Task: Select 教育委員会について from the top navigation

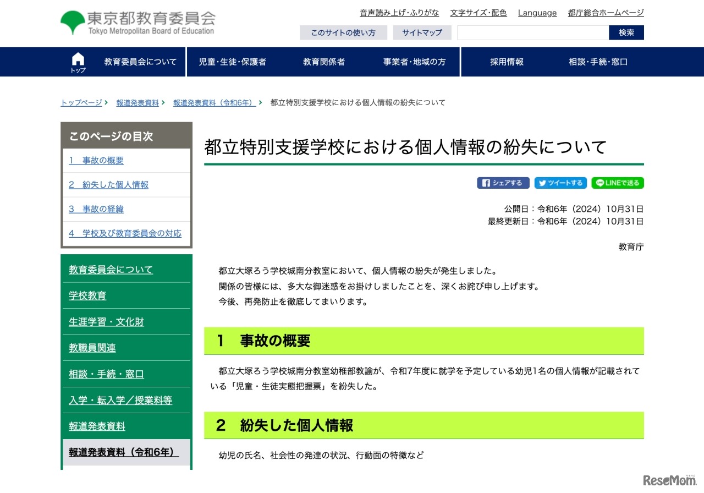Action: click(141, 62)
